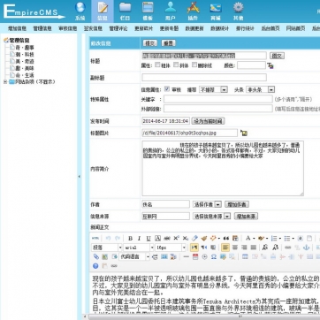
Task: Select the 信息 notepad icon module
Action: tap(103, 11)
